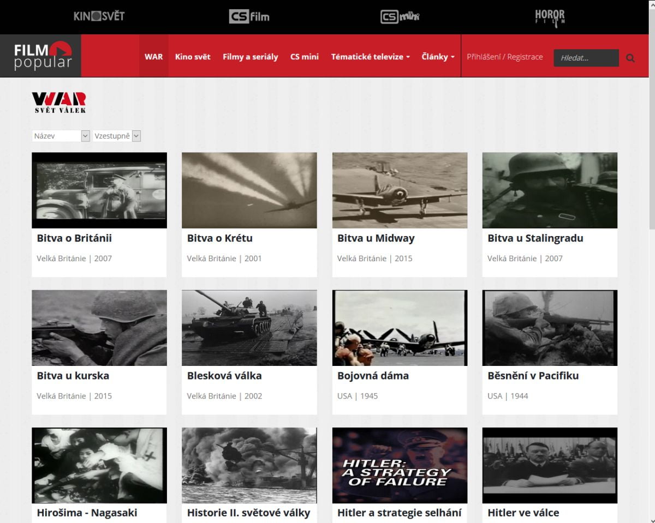Open the Vzestupně sort order dropdown

(x=117, y=136)
